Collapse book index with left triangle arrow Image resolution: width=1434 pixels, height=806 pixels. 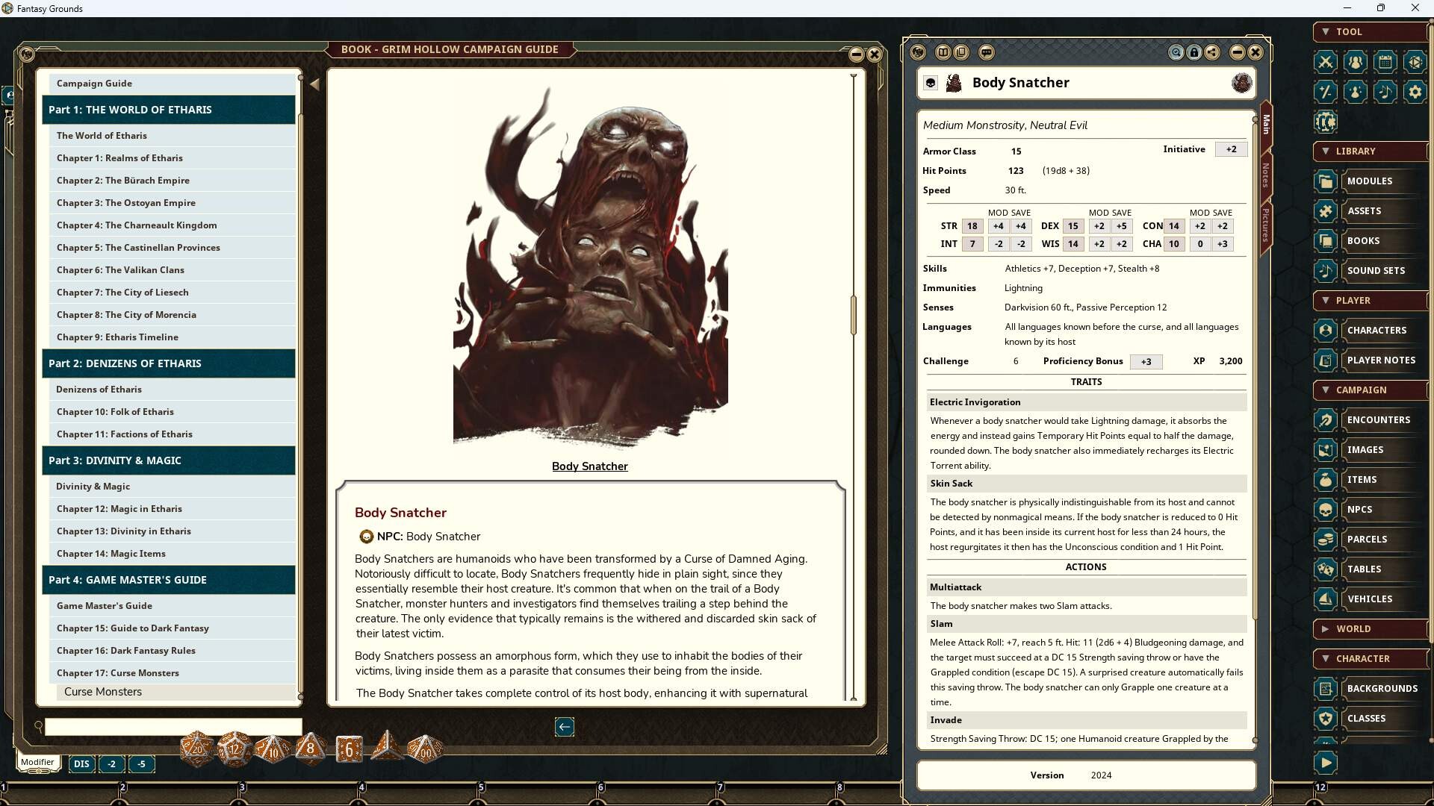pyautogui.click(x=314, y=85)
